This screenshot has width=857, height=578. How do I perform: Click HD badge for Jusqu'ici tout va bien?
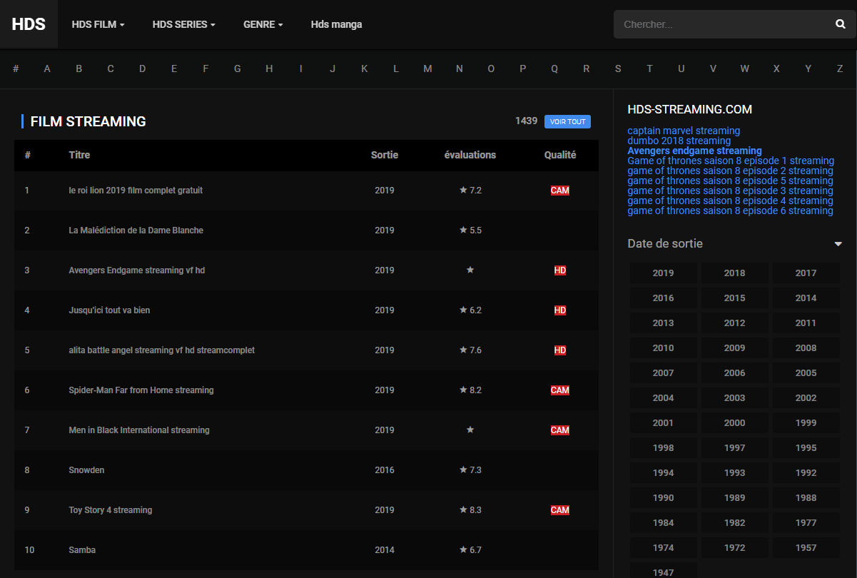click(x=560, y=310)
